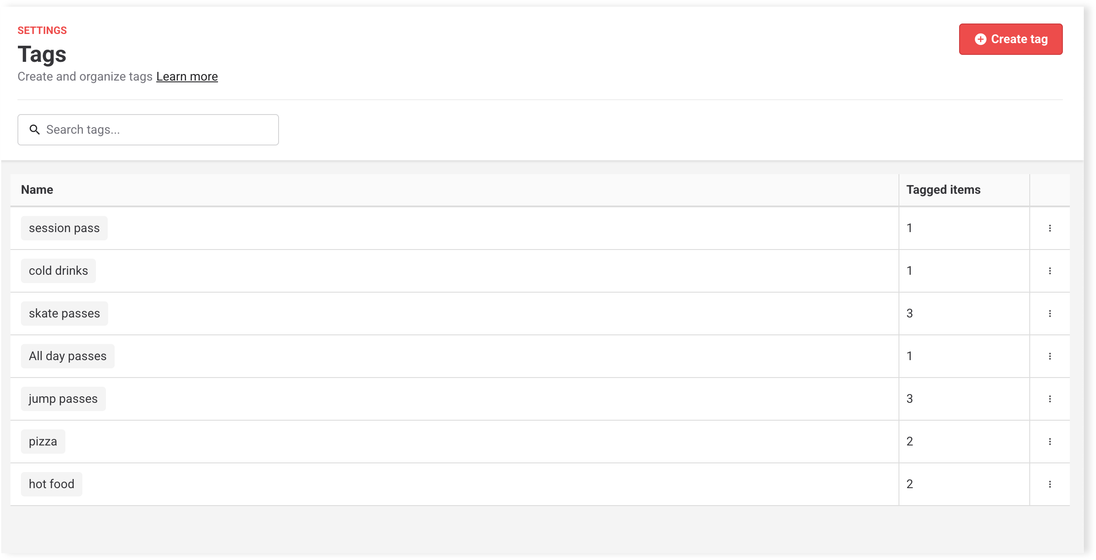Focus the Search tags input field

[157, 130]
